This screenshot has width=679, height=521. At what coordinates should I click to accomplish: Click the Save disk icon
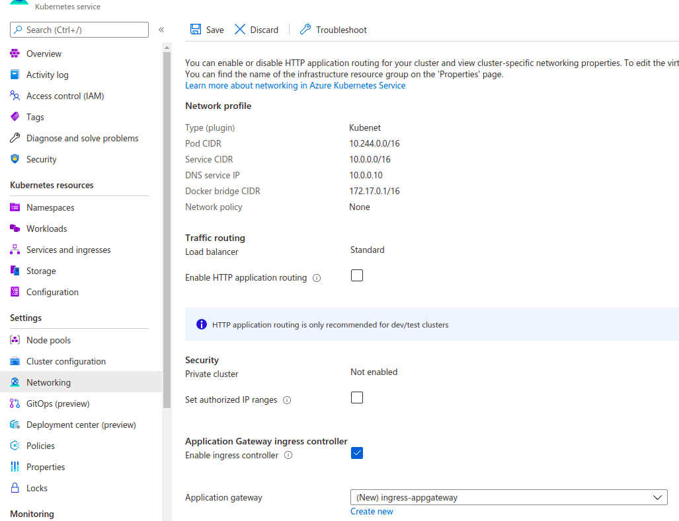pos(196,30)
